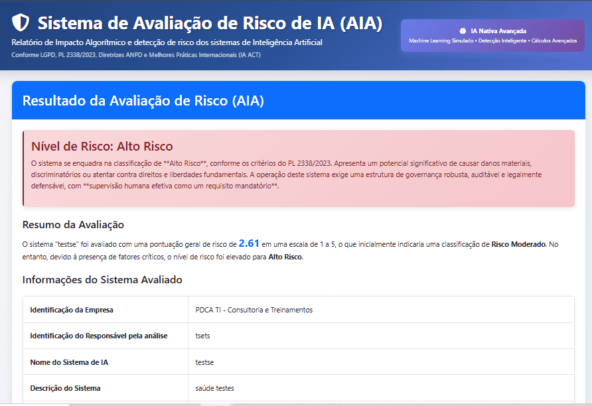Viewport: 592px width, 406px height.
Task: Click the Resumo da Avaliação heading
Action: [73, 225]
